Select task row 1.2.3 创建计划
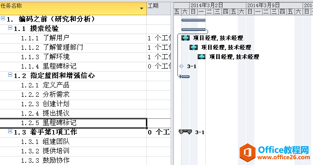This screenshot has height=165, width=313. pyautogui.click(x=73, y=104)
